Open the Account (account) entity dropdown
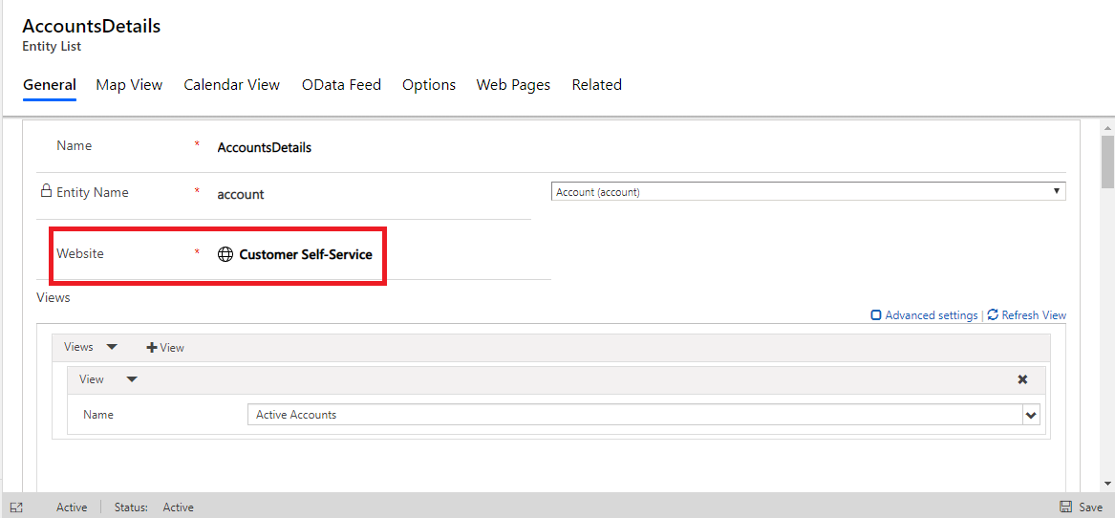The width and height of the screenshot is (1115, 518). [x=808, y=192]
